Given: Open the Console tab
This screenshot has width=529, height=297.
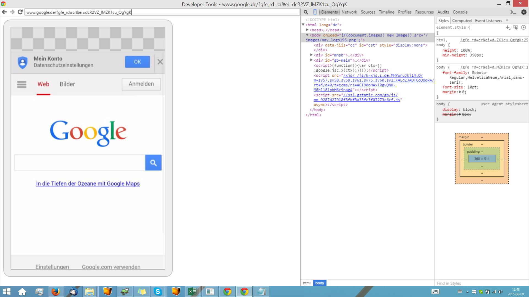Looking at the screenshot, I should (x=460, y=12).
